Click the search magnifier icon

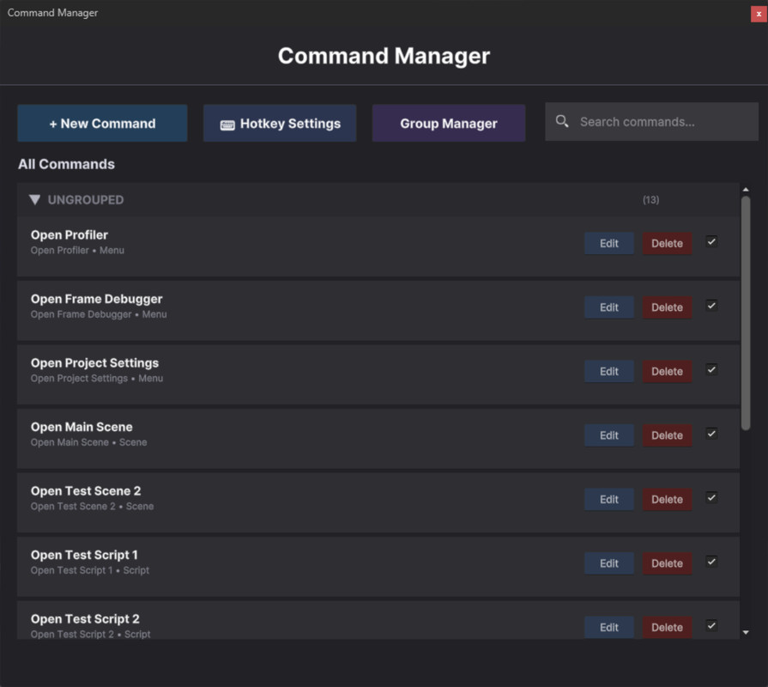[562, 121]
